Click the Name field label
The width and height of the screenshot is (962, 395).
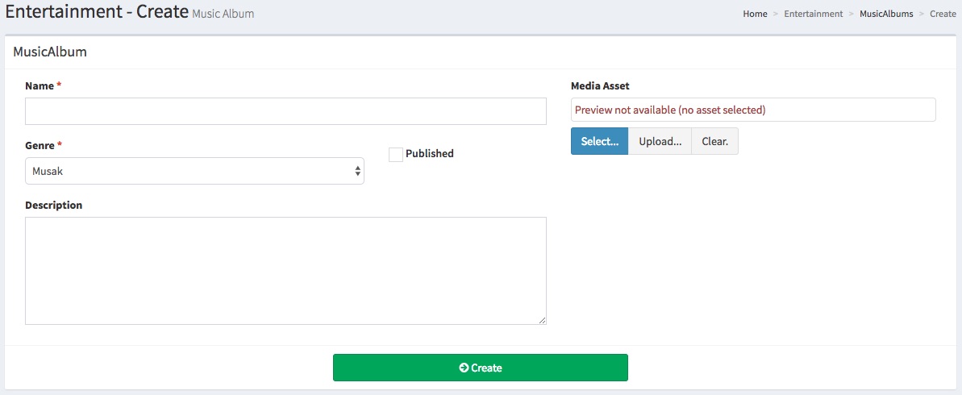click(40, 85)
